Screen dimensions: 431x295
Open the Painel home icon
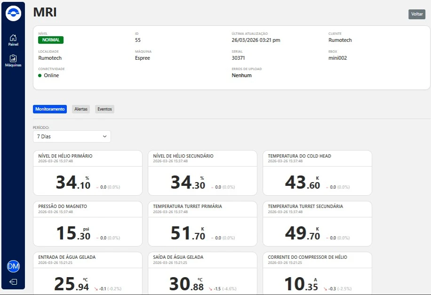[x=13, y=40]
